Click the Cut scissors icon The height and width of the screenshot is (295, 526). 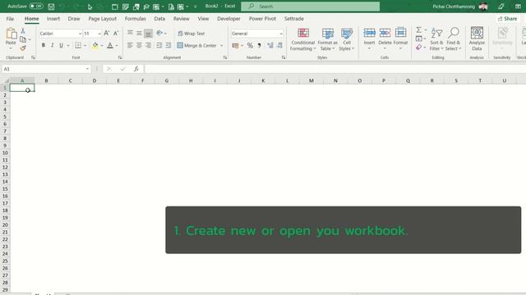(x=23, y=31)
